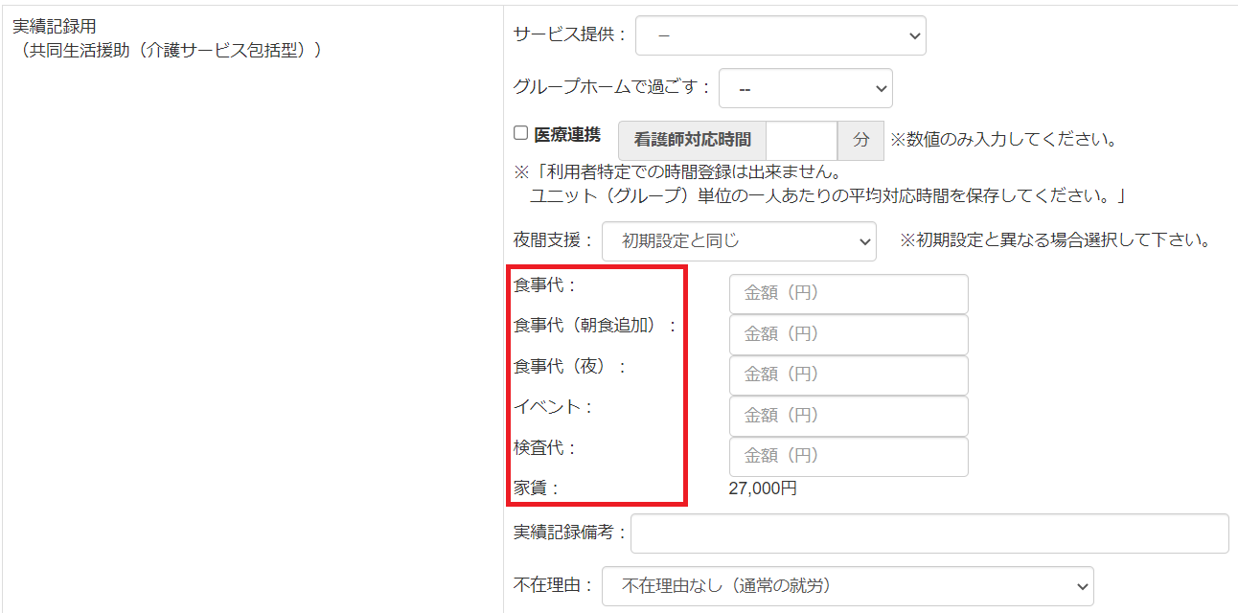Open the サービス提供 dropdown
Viewport: 1238px width, 613px height.
point(780,35)
